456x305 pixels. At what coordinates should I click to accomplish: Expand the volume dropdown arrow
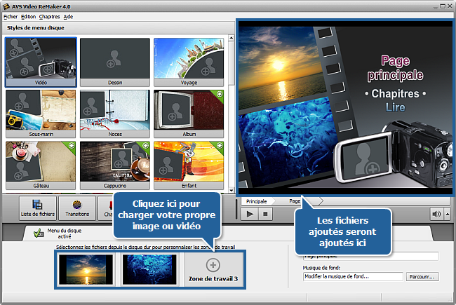point(446,215)
